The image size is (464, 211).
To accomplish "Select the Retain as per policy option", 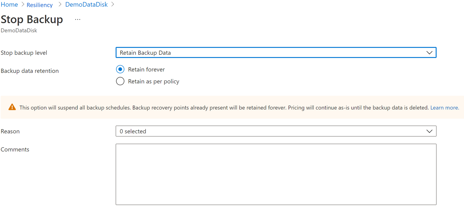I will pyautogui.click(x=120, y=81).
